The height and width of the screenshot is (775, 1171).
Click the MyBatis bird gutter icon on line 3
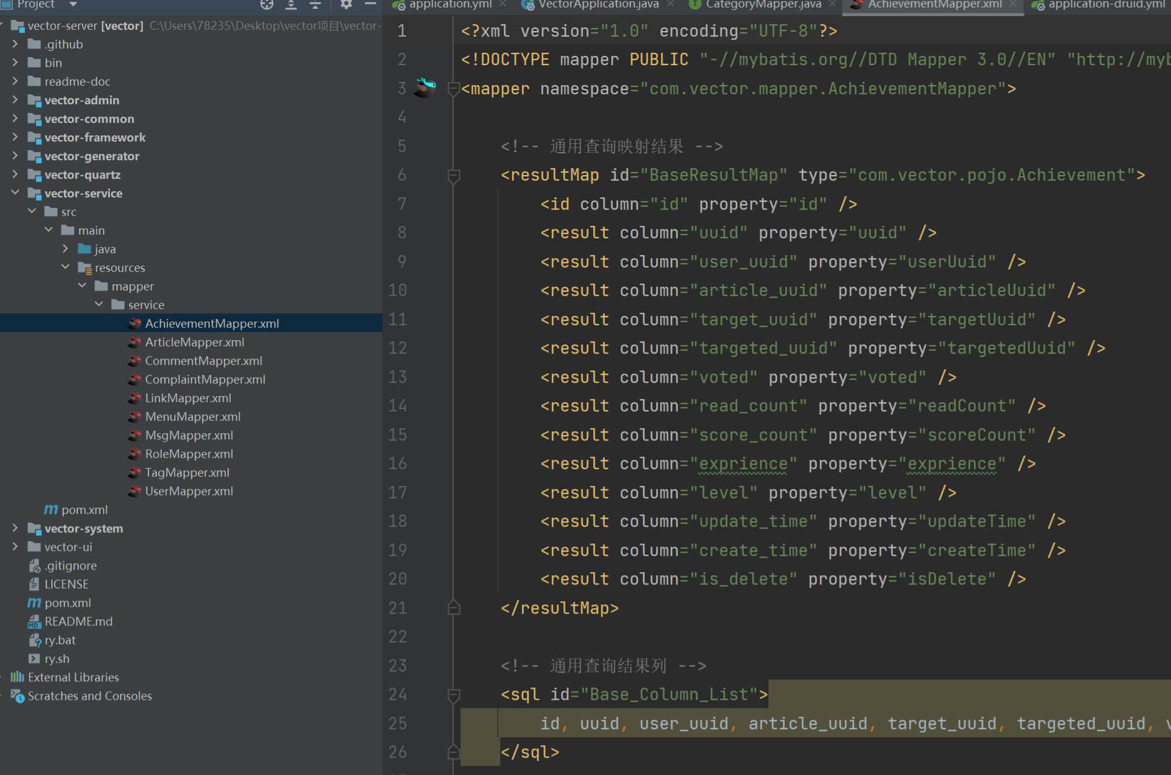(x=425, y=87)
